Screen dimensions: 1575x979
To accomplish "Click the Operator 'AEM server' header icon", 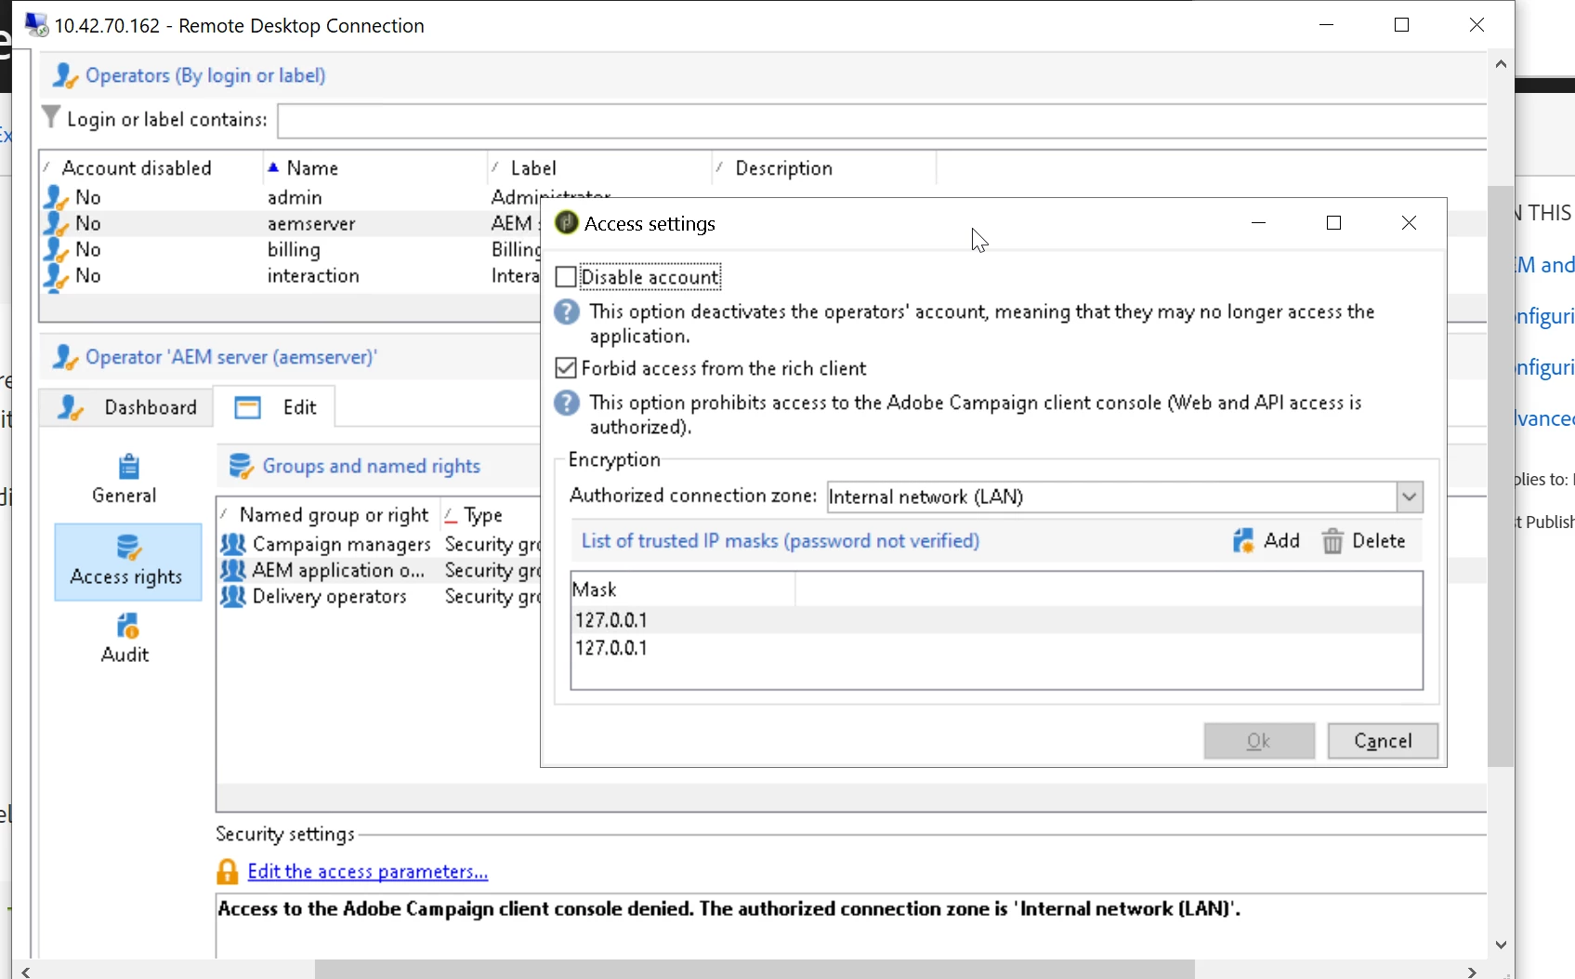I will [64, 358].
